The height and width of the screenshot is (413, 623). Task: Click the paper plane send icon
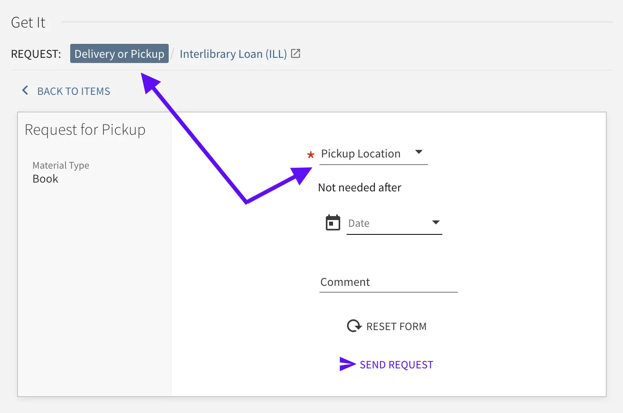coord(347,364)
